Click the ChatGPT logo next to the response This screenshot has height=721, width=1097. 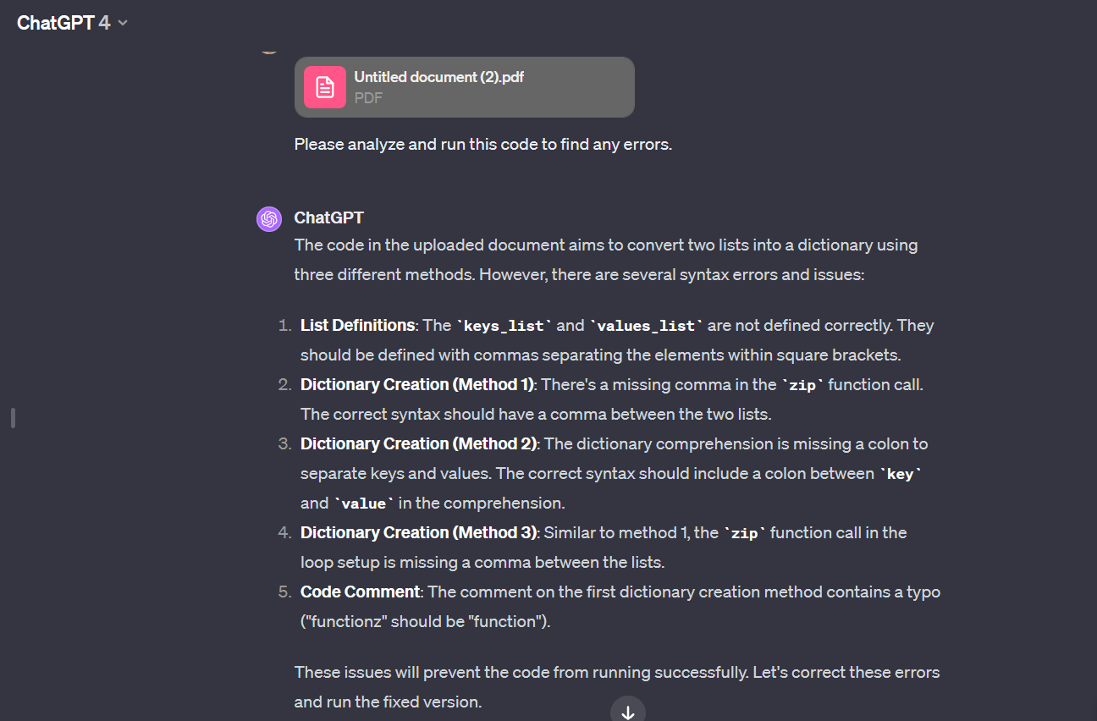click(x=268, y=218)
